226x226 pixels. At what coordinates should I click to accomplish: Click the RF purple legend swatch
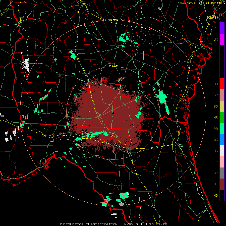[x=222, y=28]
